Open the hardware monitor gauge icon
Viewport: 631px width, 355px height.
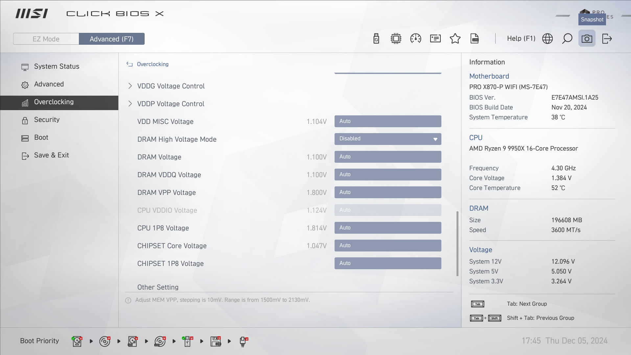point(416,38)
